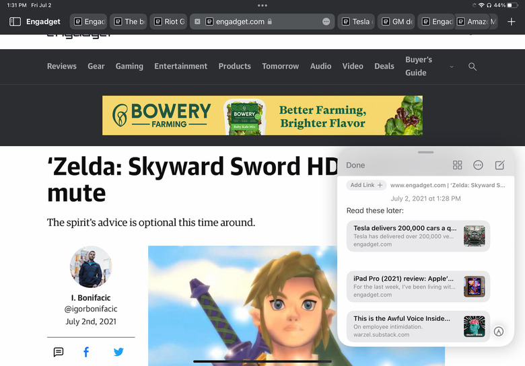Open the Safari sidebar panel icon
This screenshot has width=525, height=366.
click(15, 22)
